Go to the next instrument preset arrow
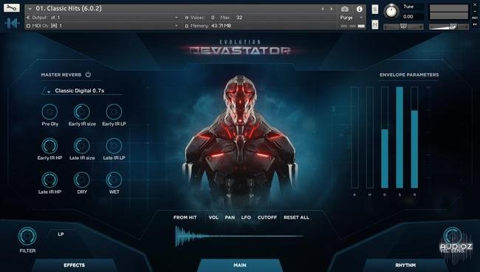Image resolution: width=480 pixels, height=272 pixels. click(332, 9)
